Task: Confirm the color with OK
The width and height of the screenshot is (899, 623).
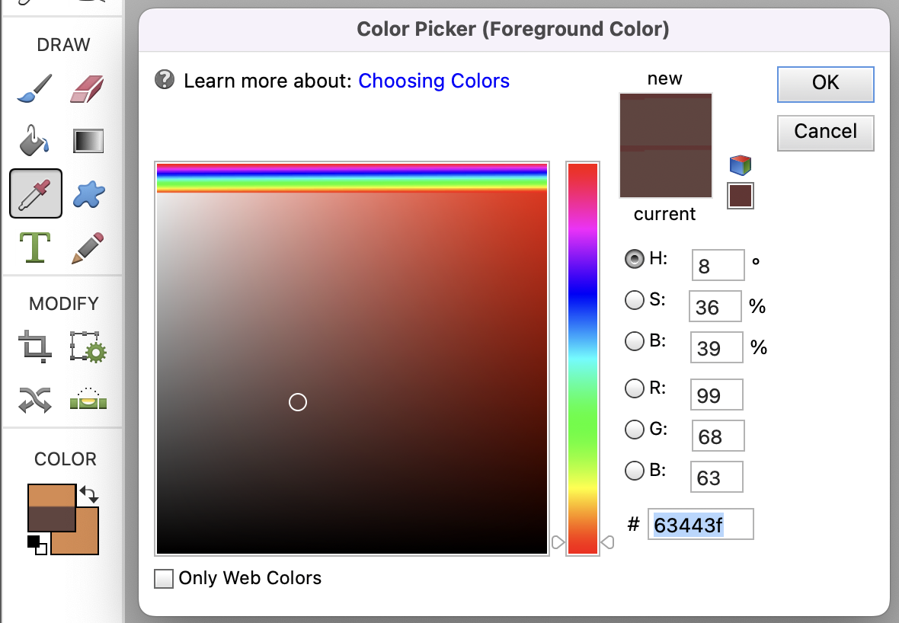Action: 825,84
